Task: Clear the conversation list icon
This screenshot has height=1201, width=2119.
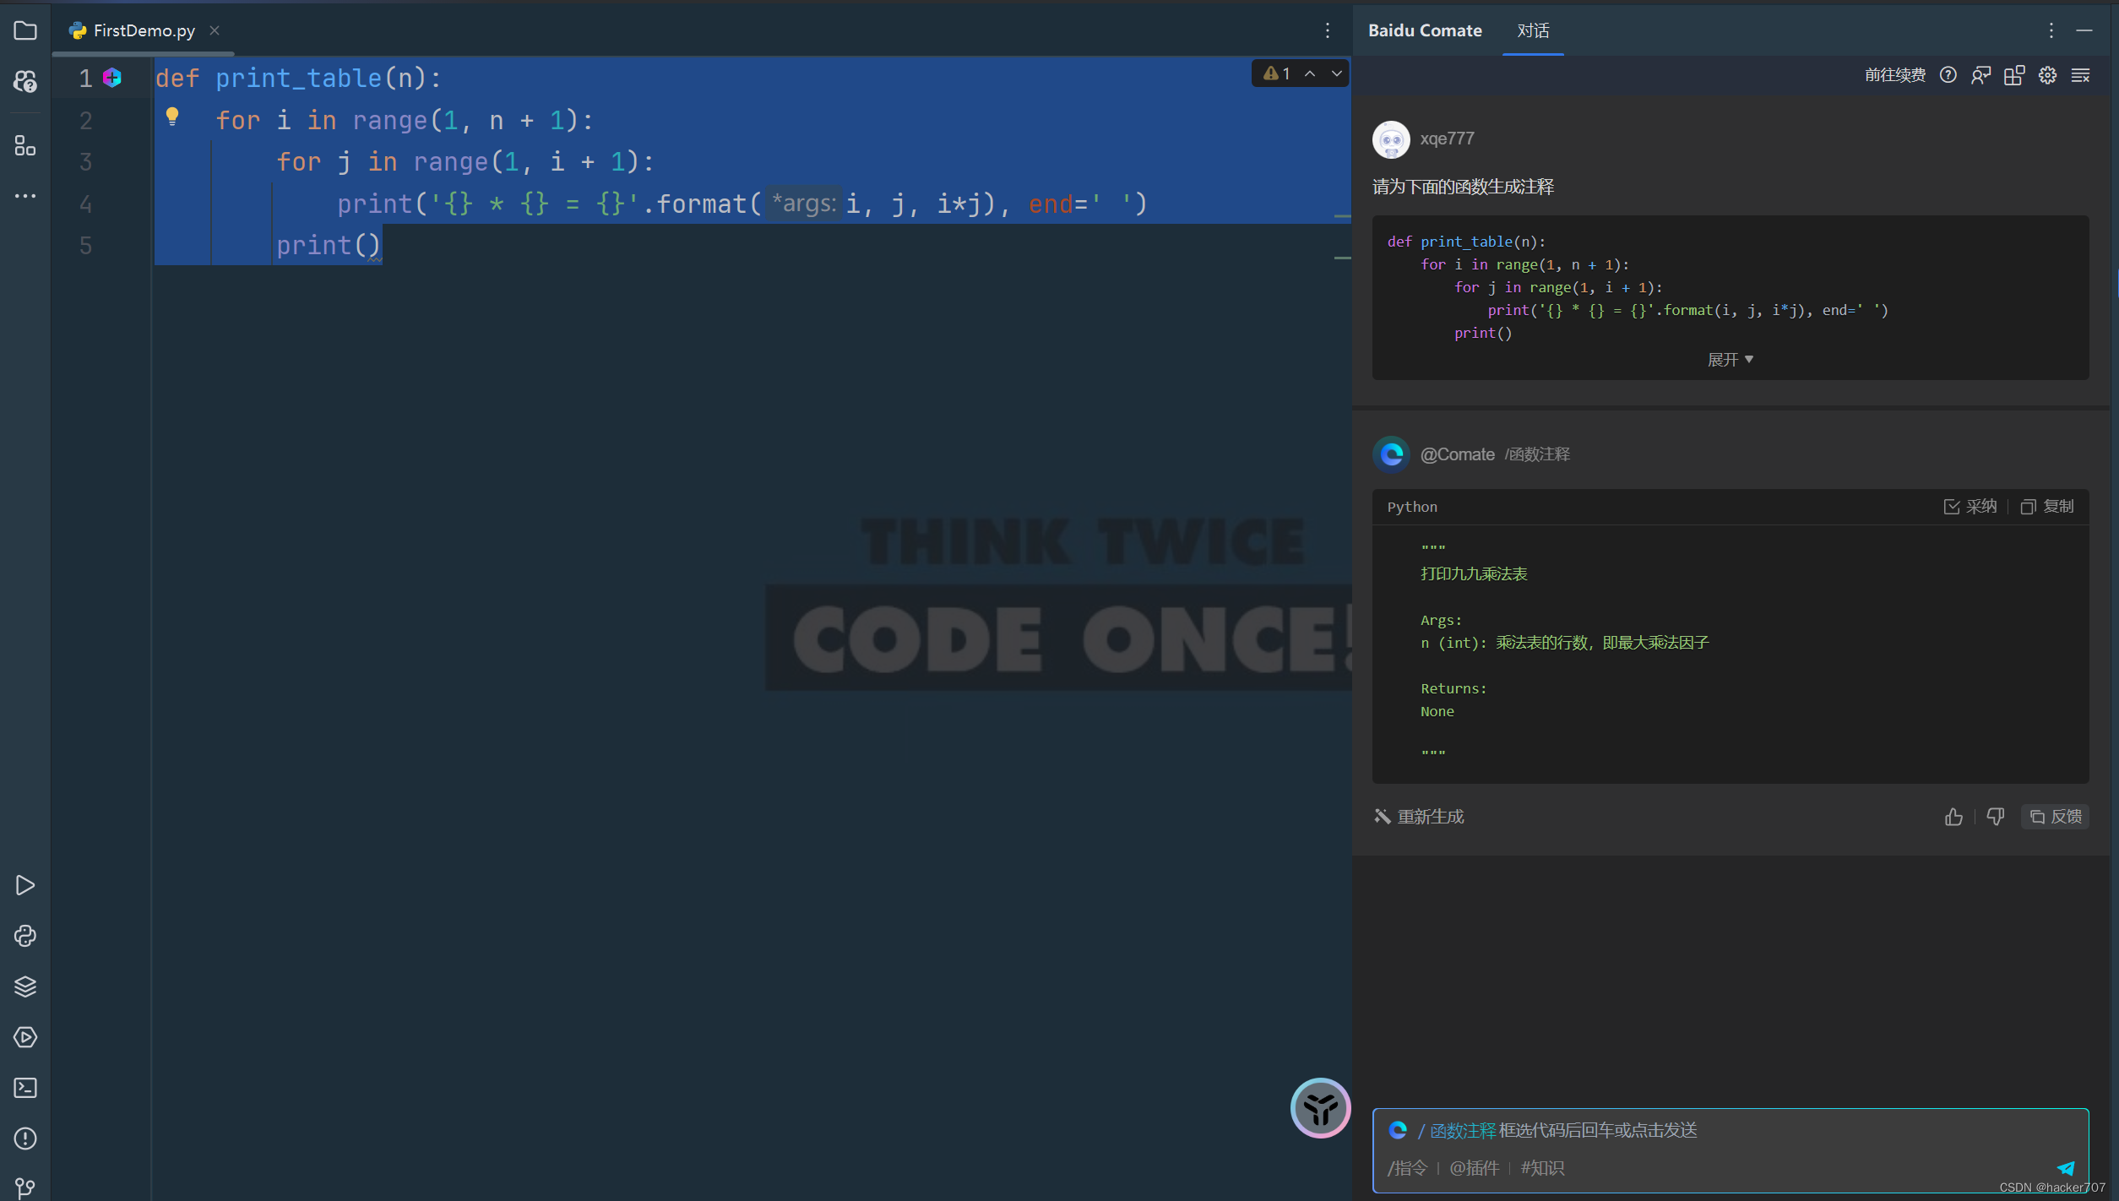Action: pyautogui.click(x=2081, y=75)
